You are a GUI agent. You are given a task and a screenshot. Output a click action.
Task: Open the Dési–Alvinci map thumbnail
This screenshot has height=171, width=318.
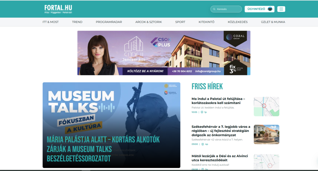pos(266,162)
